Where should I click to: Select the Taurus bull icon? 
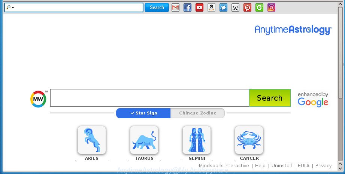click(144, 140)
